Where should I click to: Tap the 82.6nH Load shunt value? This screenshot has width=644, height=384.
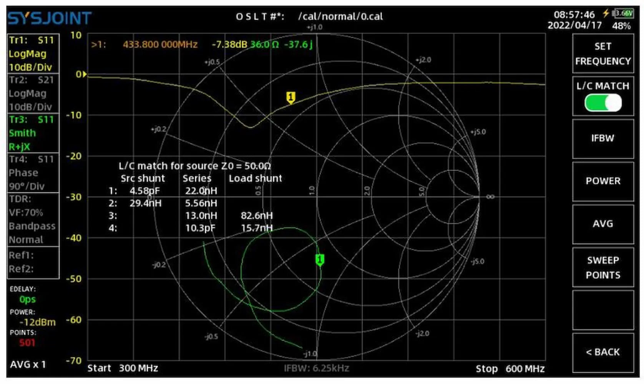(x=257, y=216)
